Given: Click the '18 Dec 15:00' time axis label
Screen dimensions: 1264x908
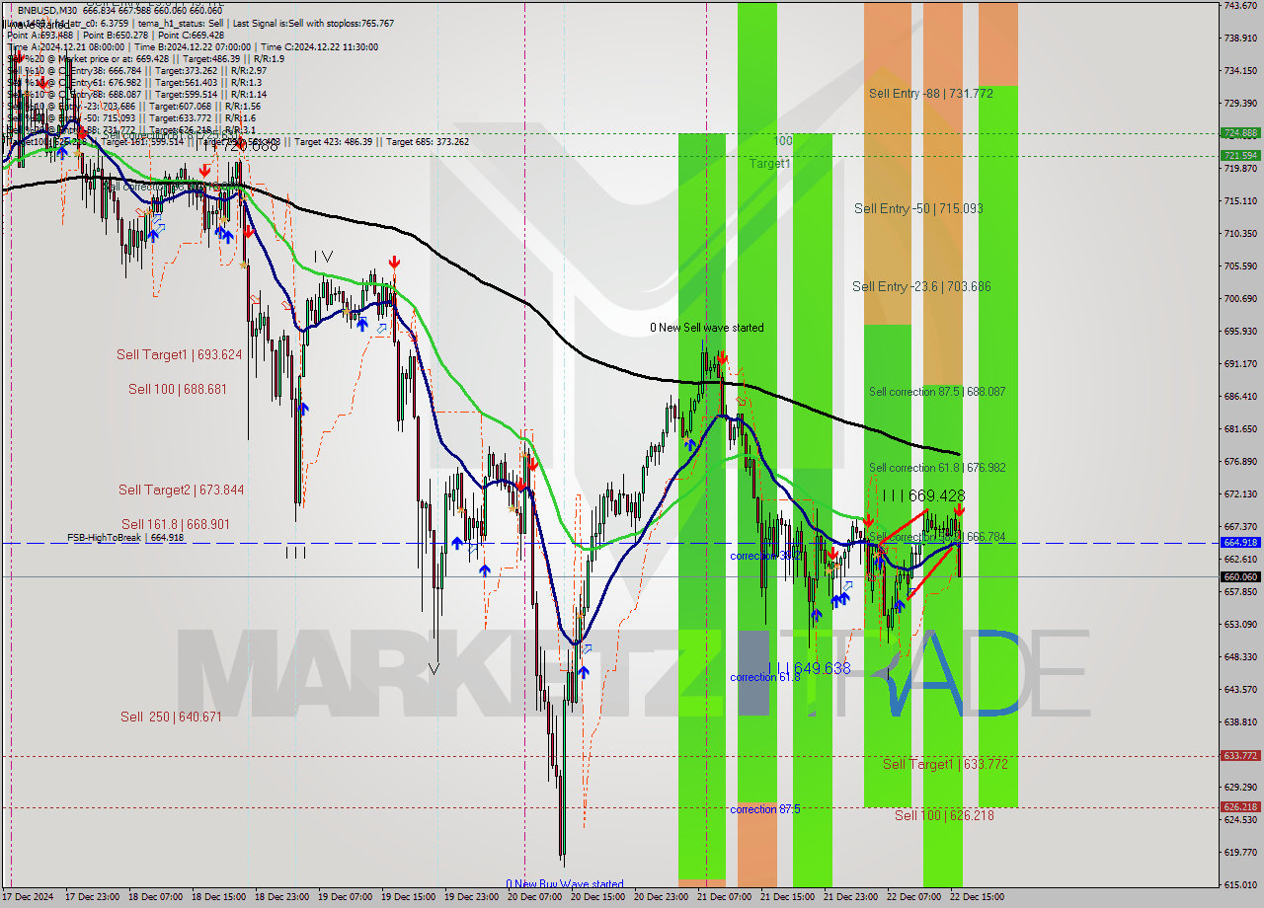Looking at the screenshot, I should coord(218,897).
